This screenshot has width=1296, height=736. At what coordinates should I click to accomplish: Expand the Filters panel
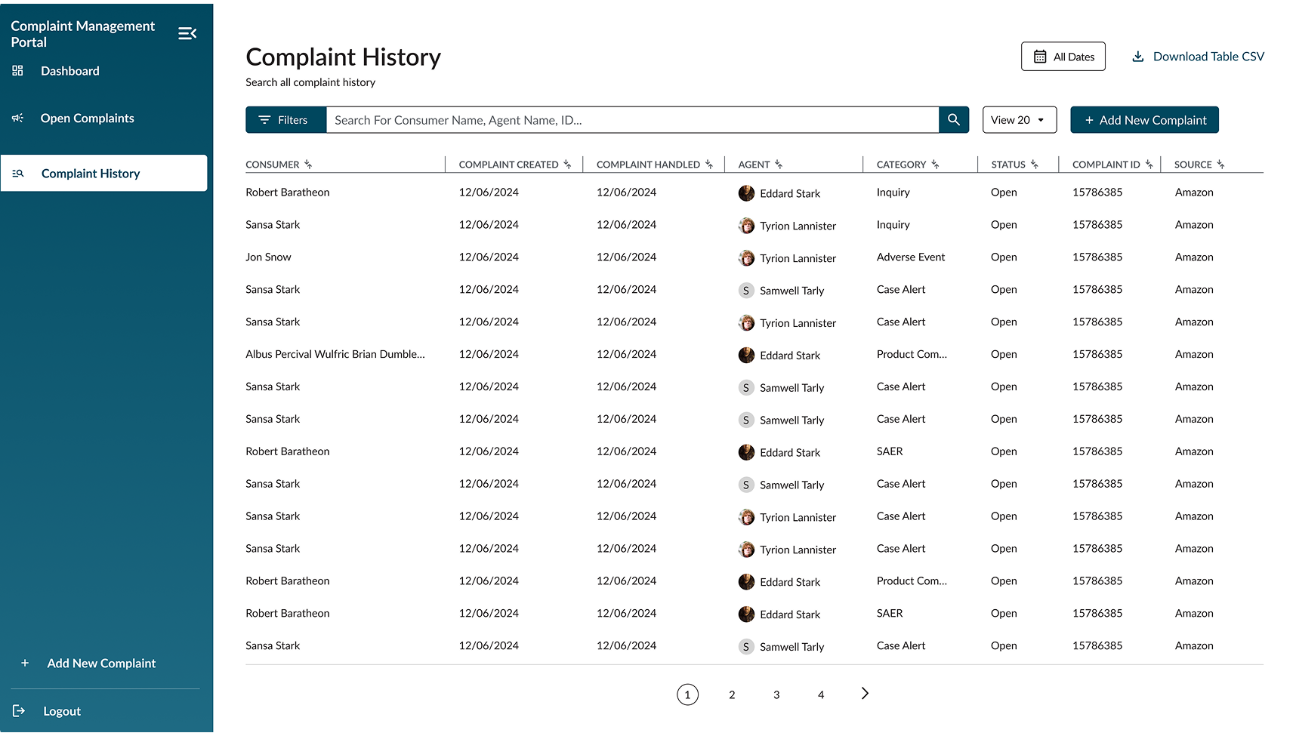click(x=285, y=120)
